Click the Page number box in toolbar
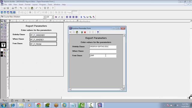This screenshot has height=108, width=192. [x=75, y=13]
